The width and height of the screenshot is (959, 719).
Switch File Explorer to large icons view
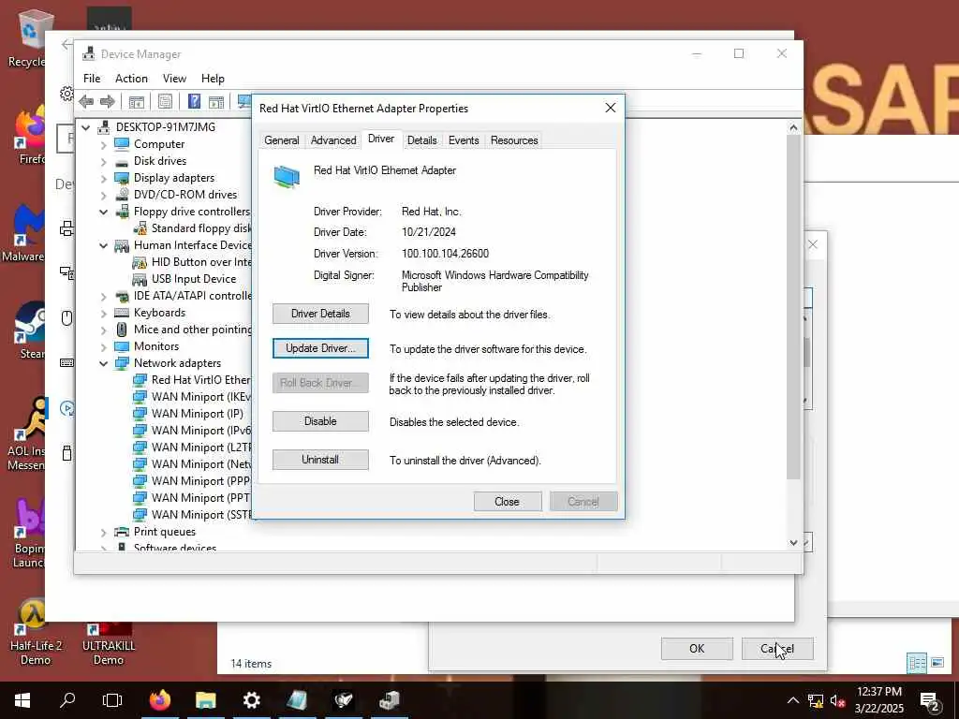tap(937, 663)
